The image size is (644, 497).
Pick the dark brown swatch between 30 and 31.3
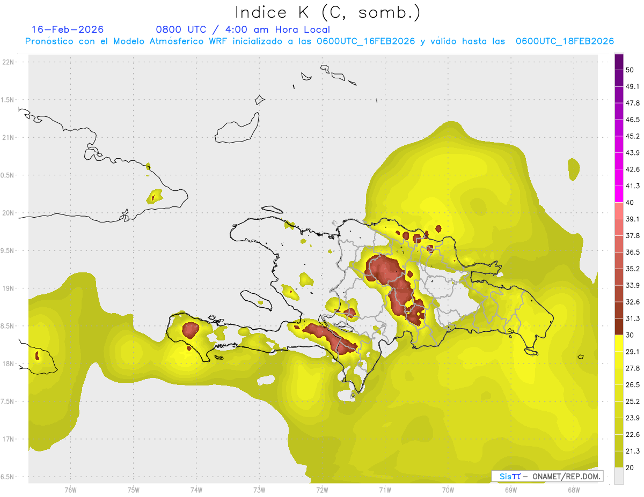(619, 327)
